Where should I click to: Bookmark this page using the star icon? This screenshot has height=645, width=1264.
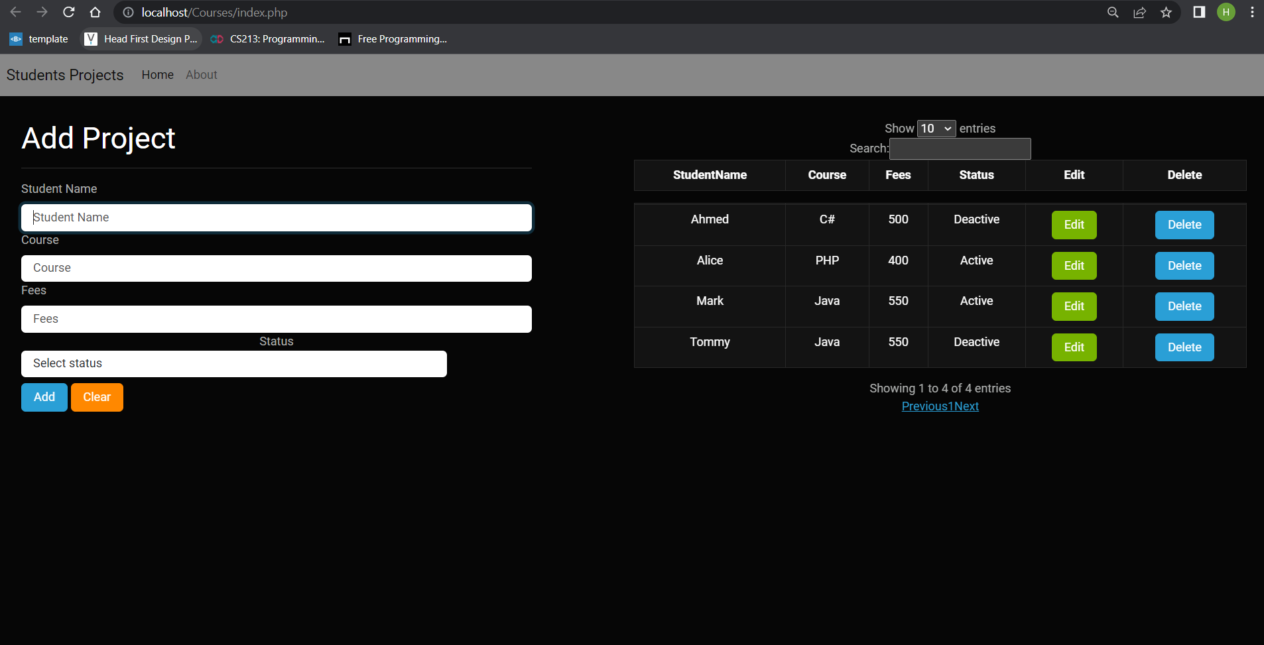pos(1165,12)
